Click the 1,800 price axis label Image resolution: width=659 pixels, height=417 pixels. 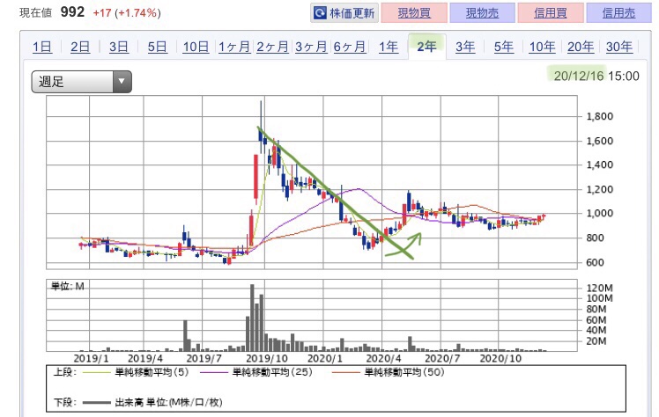(600, 116)
